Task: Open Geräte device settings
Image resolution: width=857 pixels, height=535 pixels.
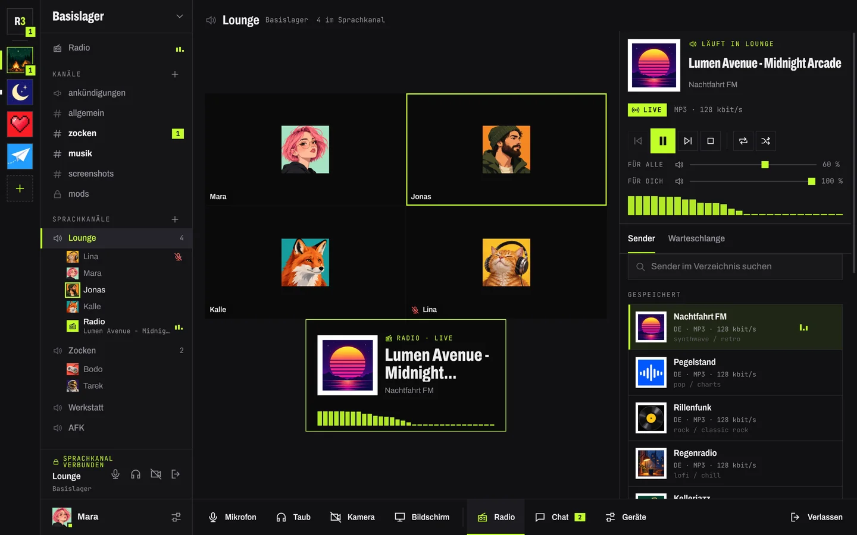Action: [626, 517]
